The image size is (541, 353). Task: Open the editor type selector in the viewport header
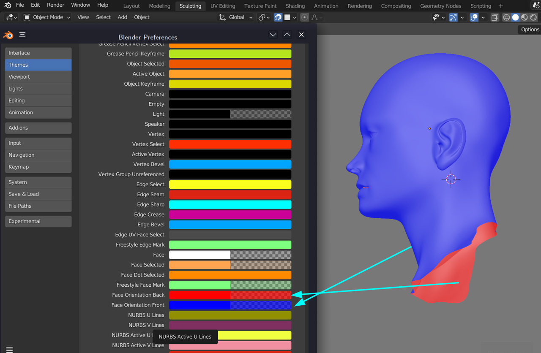tap(11, 17)
